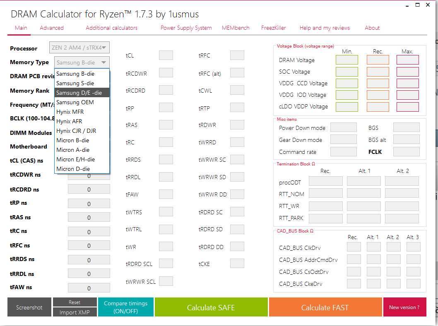Collapse the Memory Type dropdown arrow
The image size is (438, 326).
(103, 62)
